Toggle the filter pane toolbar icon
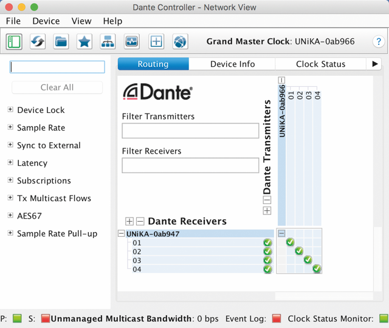The width and height of the screenshot is (389, 328). pos(14,41)
